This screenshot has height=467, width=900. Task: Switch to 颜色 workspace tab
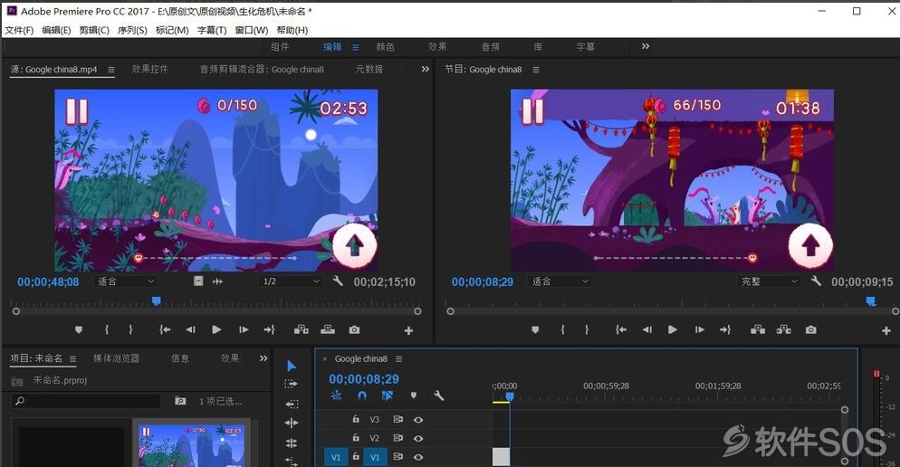(385, 46)
